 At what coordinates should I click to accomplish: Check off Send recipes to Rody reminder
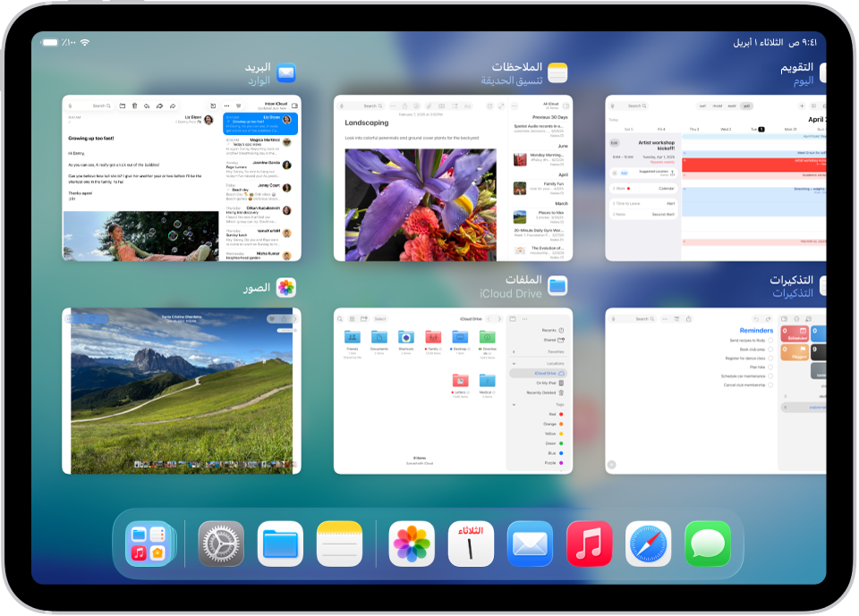click(x=770, y=340)
